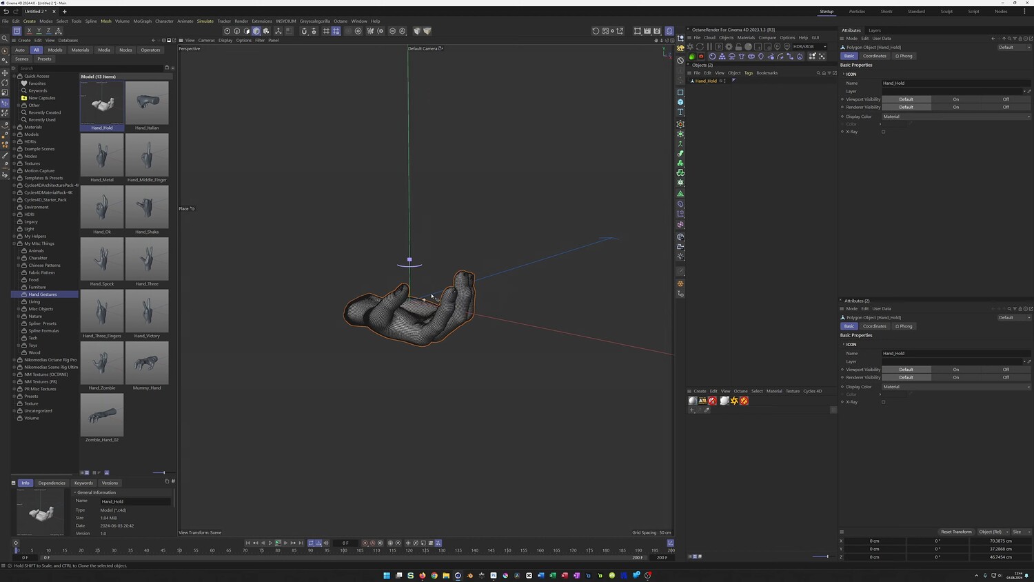
Task: Toggle X-Ray checkbox in lower Attributes panel
Action: [883, 402]
